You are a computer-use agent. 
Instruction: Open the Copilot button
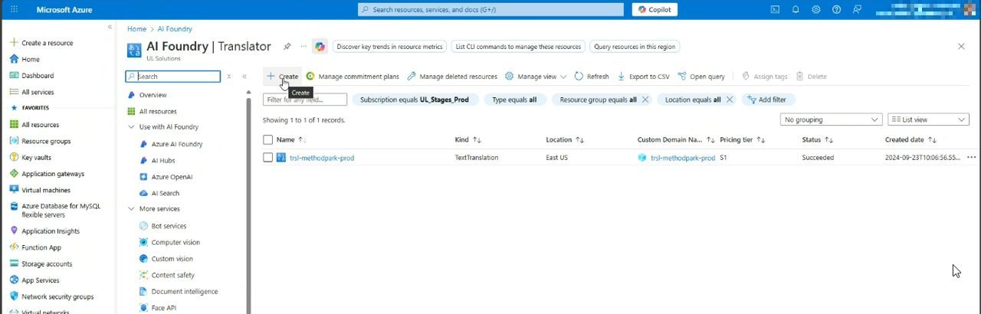point(655,10)
